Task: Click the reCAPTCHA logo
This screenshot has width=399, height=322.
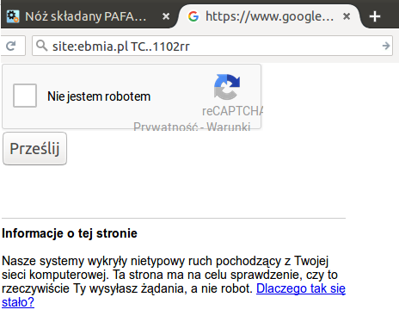Action: pos(227,87)
